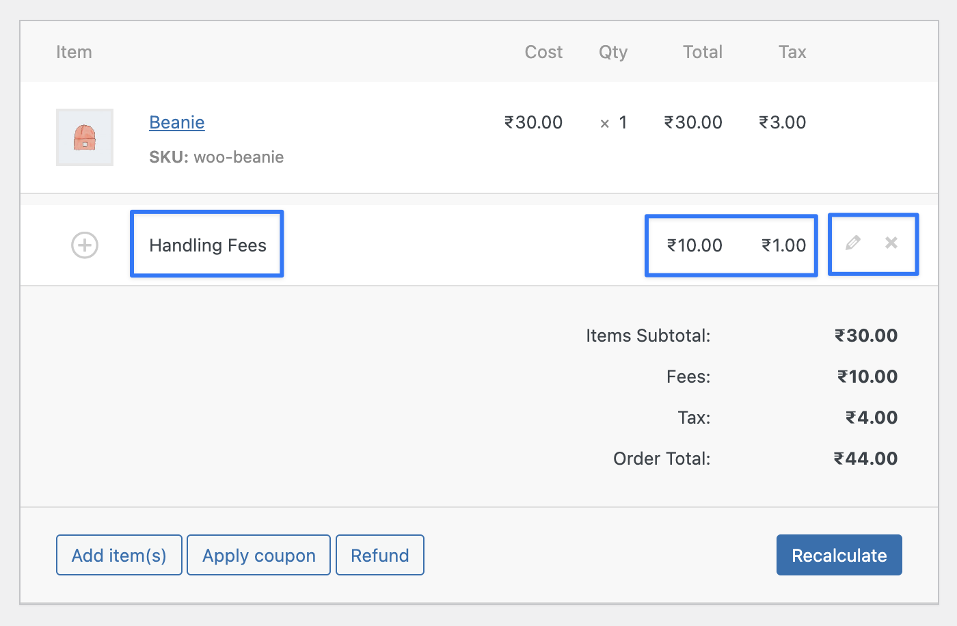The height and width of the screenshot is (626, 957).
Task: Open the Beanie product thumbnail
Action: click(85, 137)
